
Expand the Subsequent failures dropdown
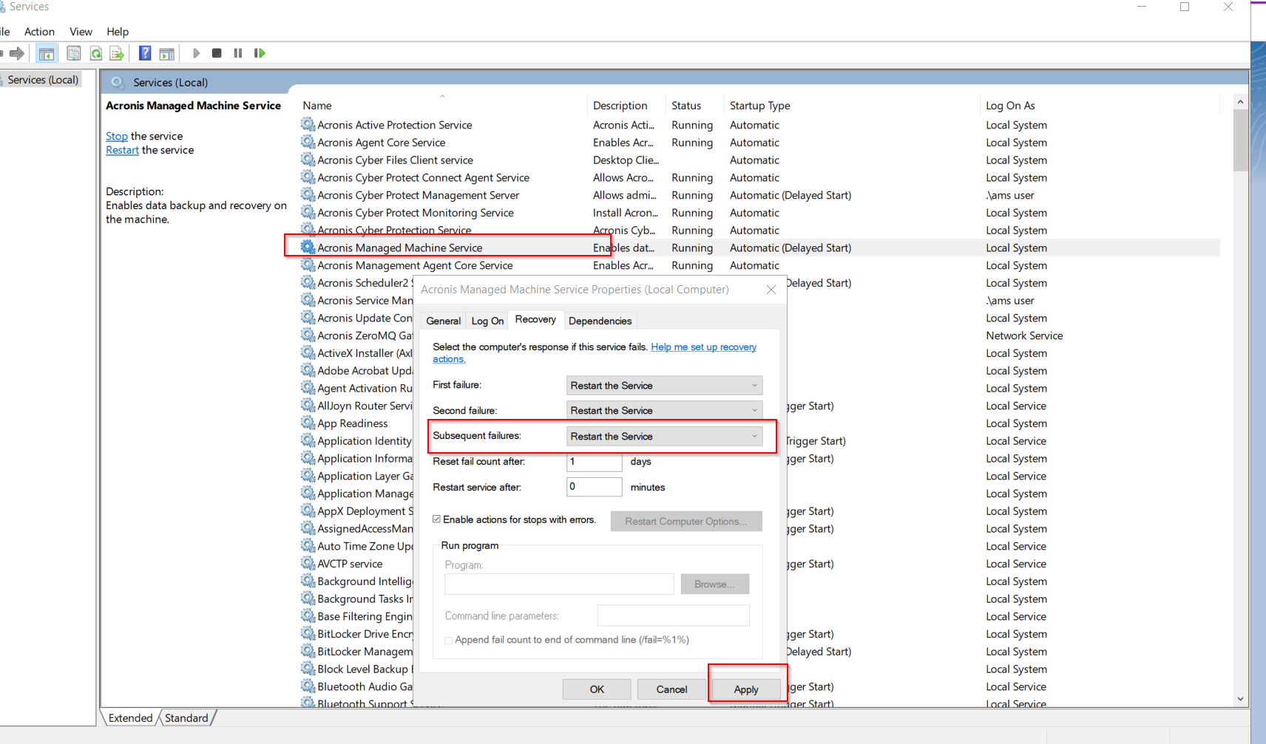(x=753, y=436)
